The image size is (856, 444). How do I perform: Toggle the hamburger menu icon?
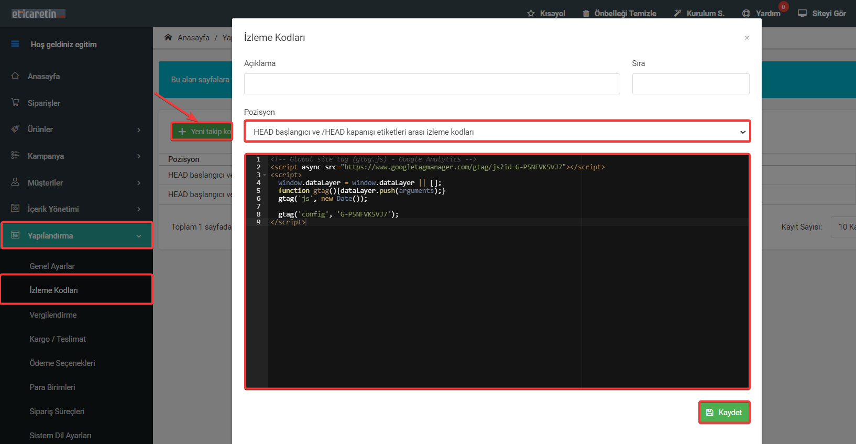point(15,44)
